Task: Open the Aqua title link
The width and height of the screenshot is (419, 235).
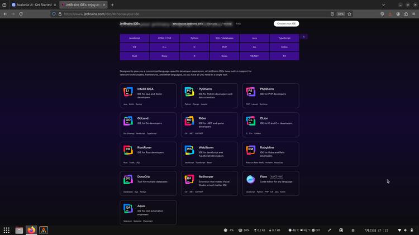Action: point(141,206)
